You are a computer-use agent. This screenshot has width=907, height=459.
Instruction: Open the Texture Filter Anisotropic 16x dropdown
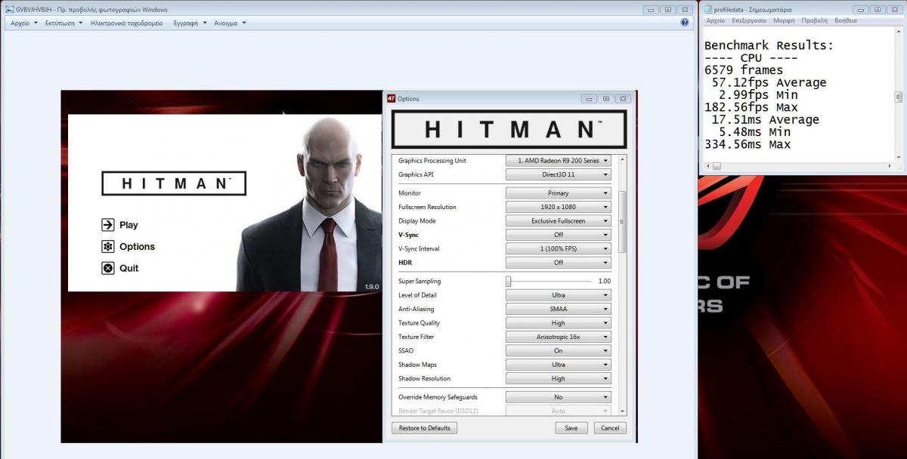[558, 337]
